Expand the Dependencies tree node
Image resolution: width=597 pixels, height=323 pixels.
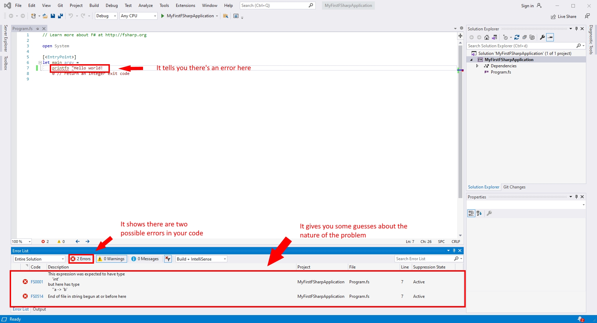pos(477,66)
